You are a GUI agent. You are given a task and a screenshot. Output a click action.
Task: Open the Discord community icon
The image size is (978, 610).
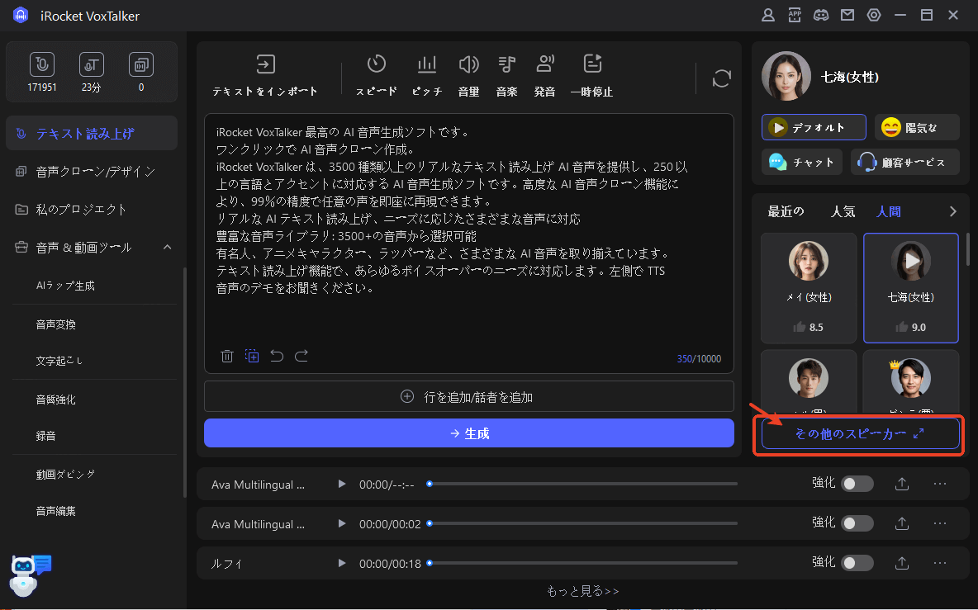coord(821,16)
